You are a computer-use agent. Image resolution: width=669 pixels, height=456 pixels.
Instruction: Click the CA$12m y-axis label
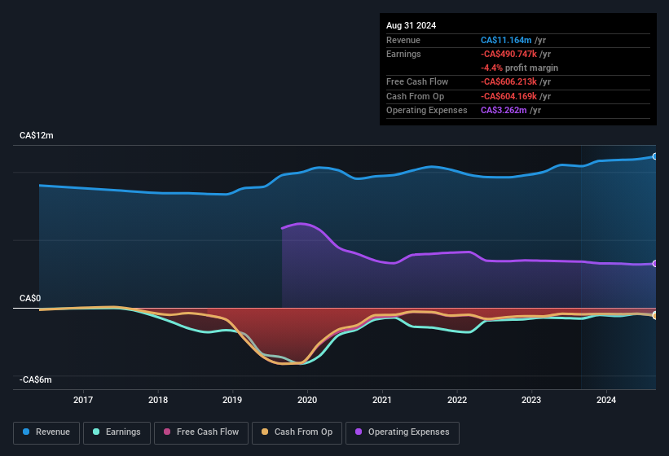point(37,135)
